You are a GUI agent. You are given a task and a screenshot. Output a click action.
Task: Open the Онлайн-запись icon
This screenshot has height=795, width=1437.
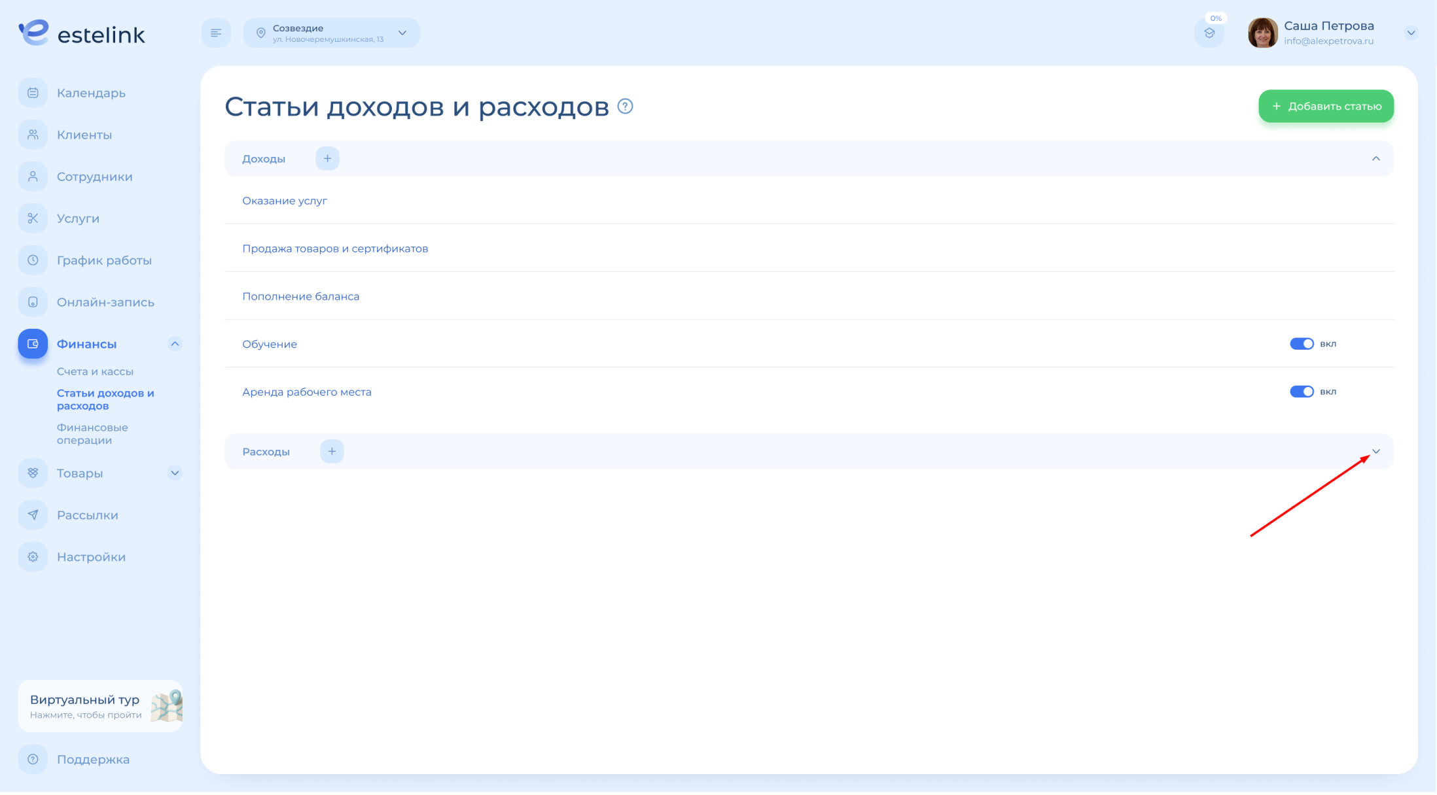point(33,302)
